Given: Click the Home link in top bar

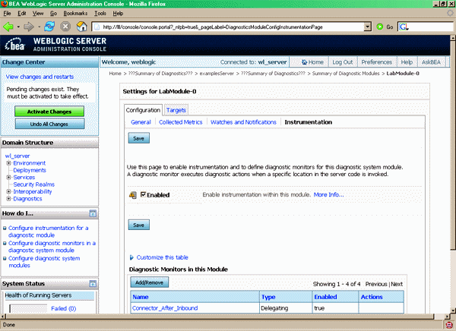Looking at the screenshot, I should pyautogui.click(x=312, y=62).
